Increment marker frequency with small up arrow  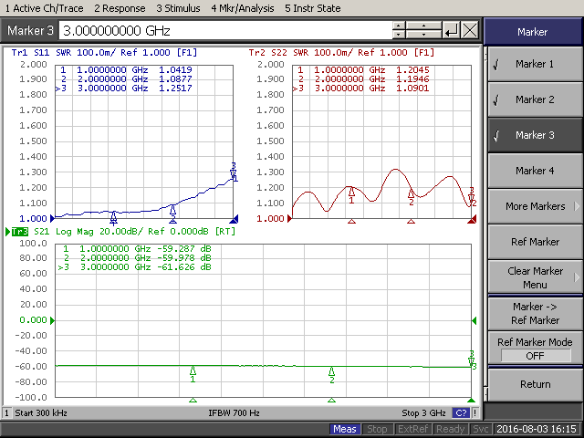pos(399,26)
